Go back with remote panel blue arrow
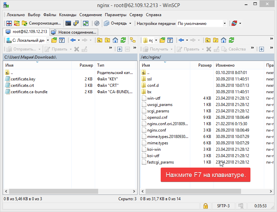This screenshot has width=277, height=212. 181,40
